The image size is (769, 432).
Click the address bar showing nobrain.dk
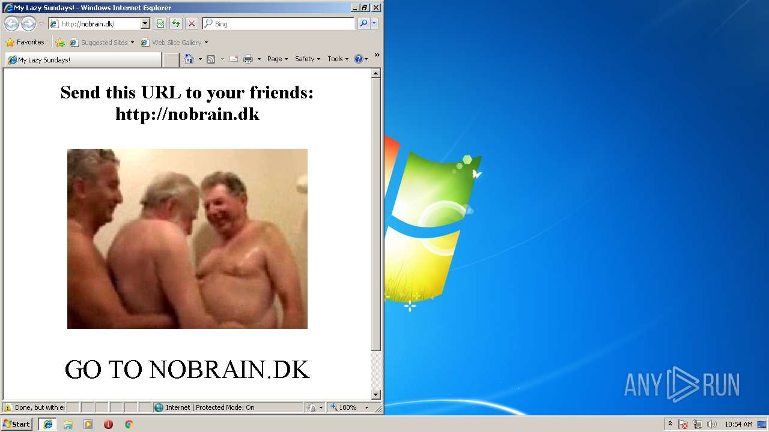[95, 24]
